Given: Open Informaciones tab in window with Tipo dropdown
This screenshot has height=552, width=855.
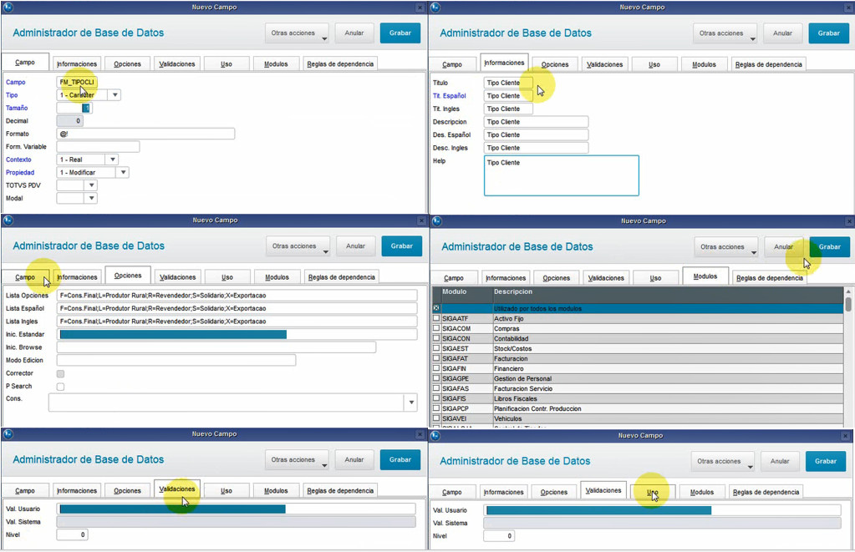Looking at the screenshot, I should 77,63.
